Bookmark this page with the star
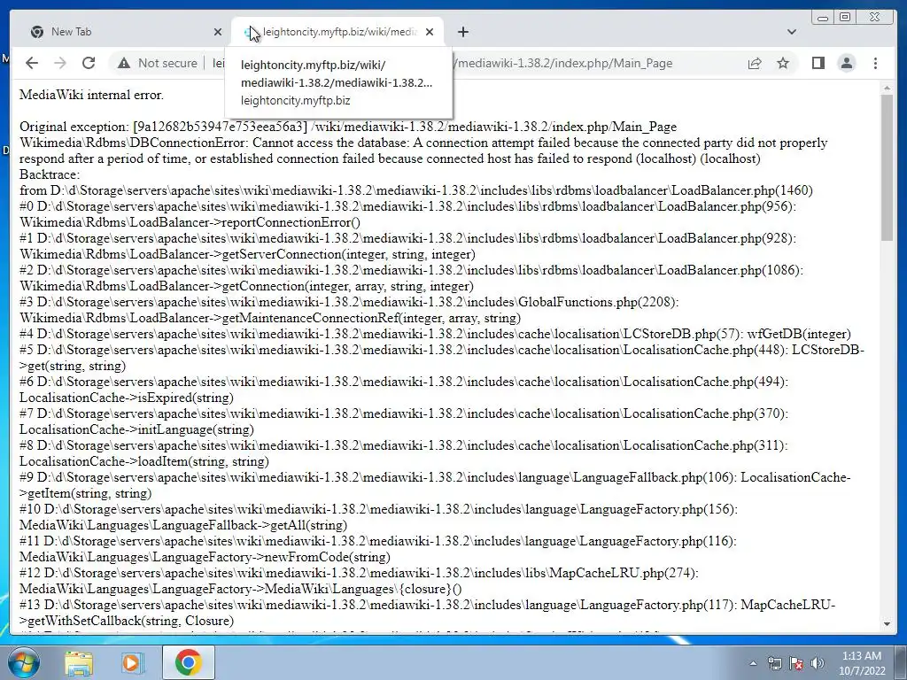The height and width of the screenshot is (680, 907). click(783, 63)
